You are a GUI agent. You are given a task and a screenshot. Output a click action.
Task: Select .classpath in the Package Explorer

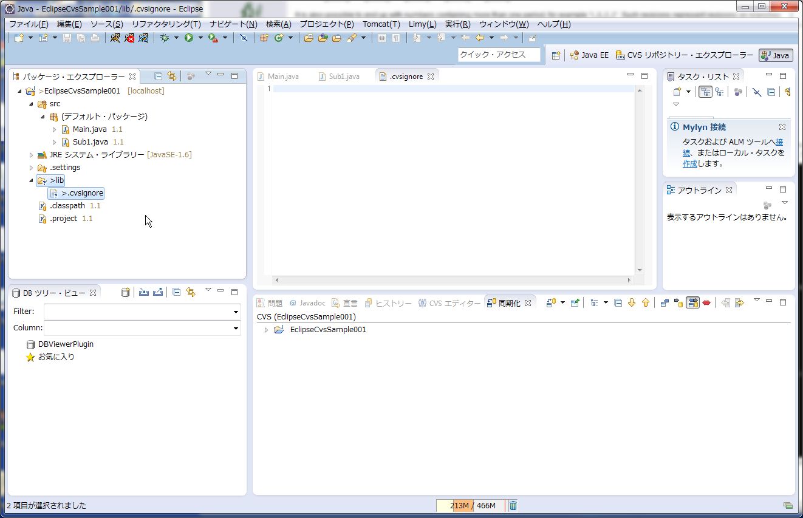67,206
